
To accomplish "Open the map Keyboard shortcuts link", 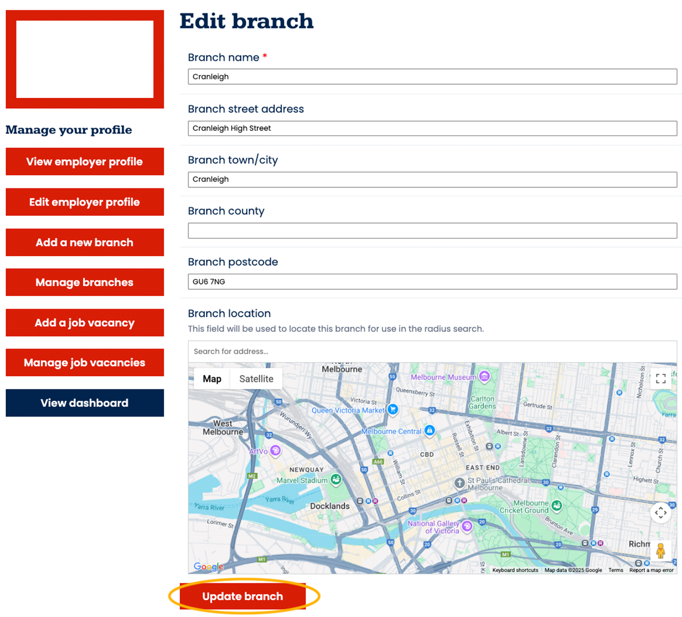I will 515,570.
